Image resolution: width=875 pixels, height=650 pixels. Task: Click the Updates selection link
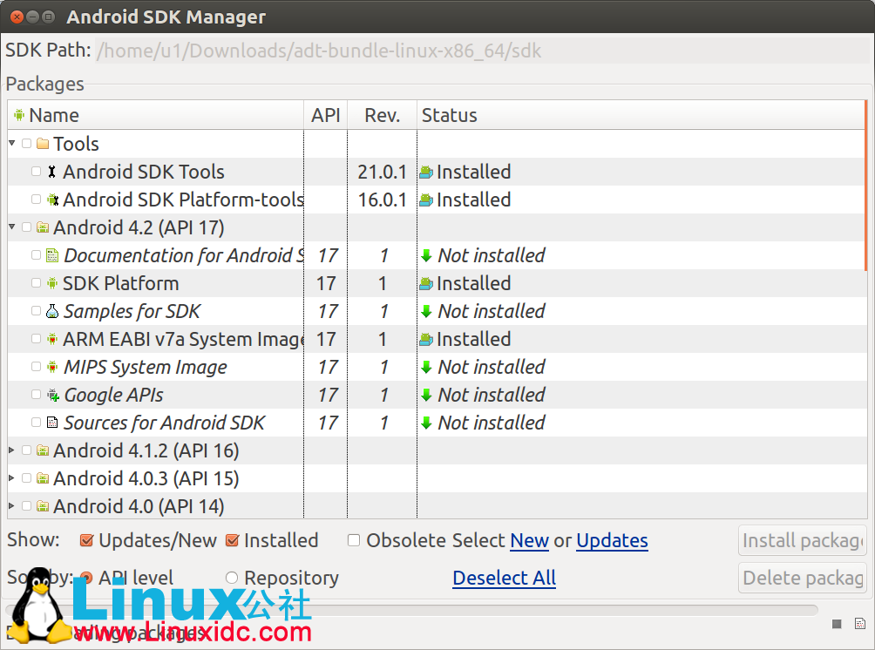(612, 541)
